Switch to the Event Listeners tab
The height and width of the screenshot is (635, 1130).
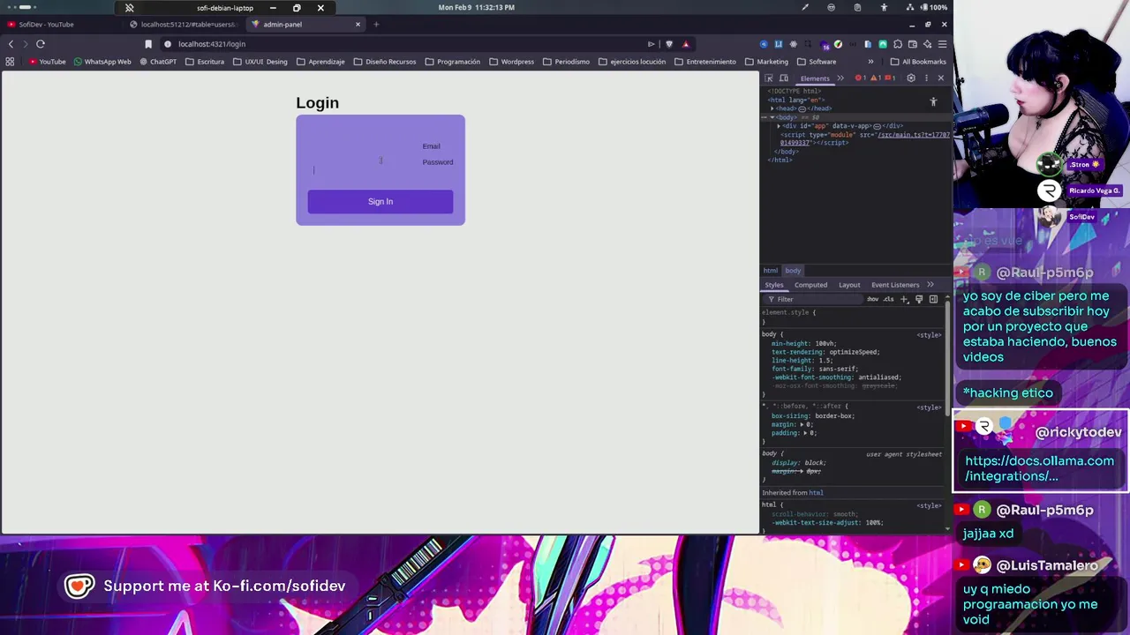point(895,285)
